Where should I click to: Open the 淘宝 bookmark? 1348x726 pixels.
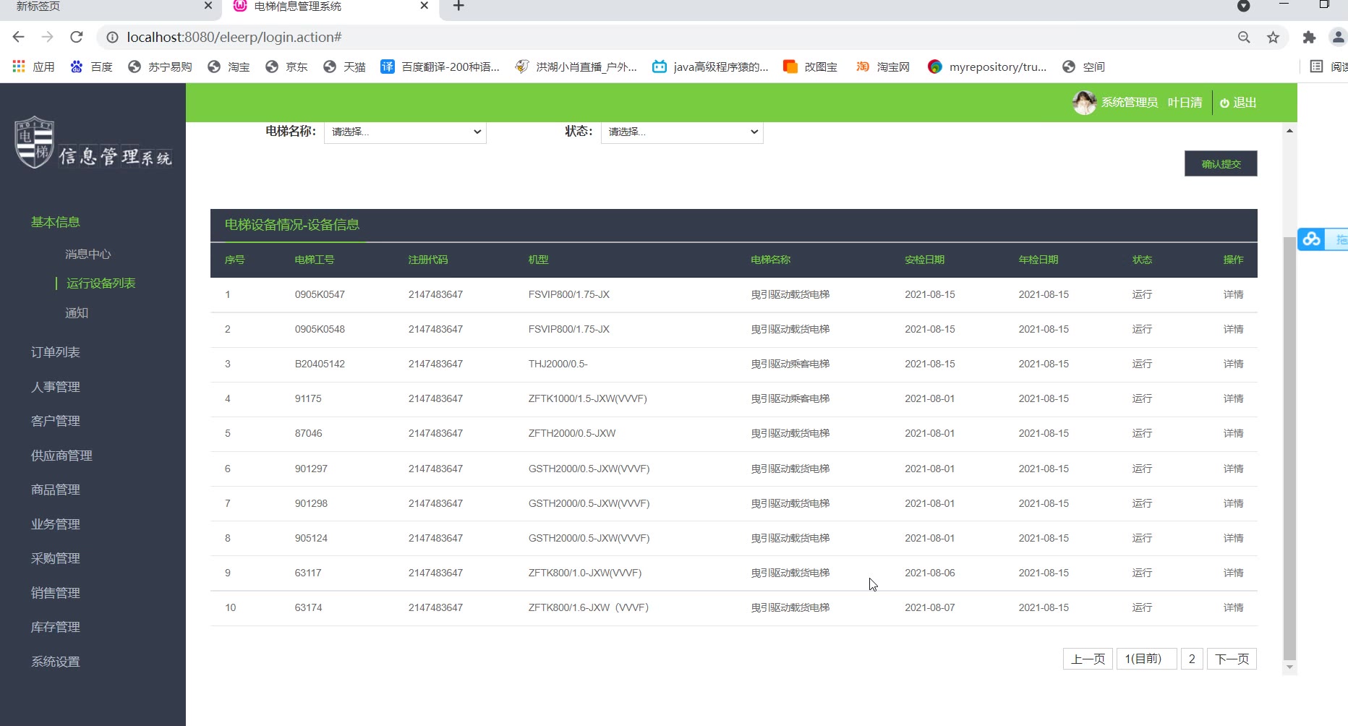click(x=229, y=67)
